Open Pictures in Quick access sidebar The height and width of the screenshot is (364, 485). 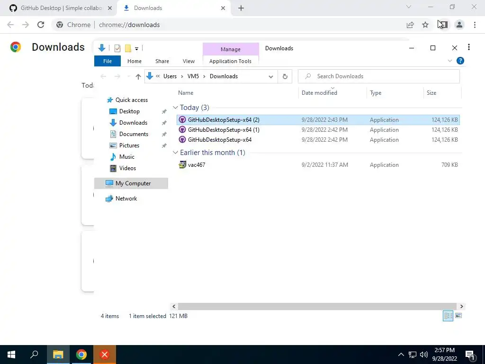pos(129,146)
